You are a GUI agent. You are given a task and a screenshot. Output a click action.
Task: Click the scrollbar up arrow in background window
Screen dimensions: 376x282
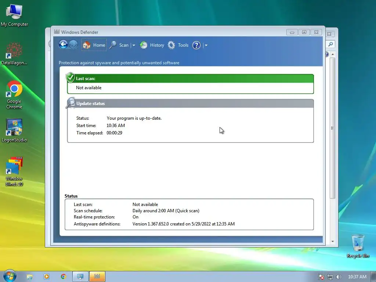tap(333, 54)
